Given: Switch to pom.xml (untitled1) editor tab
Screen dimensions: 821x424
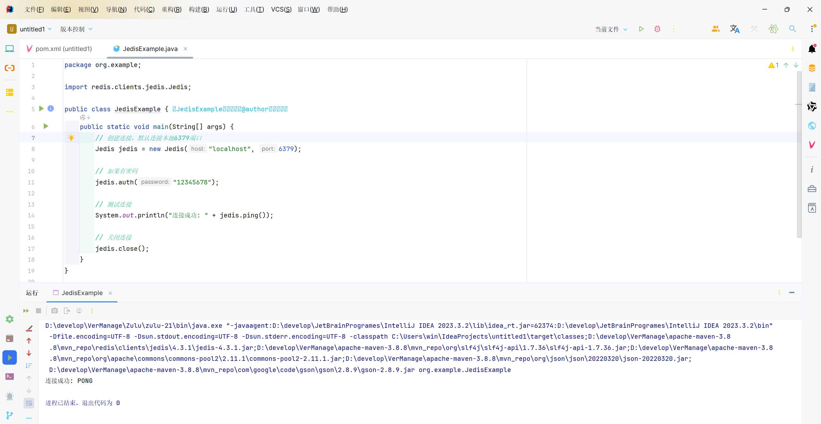Looking at the screenshot, I should [x=60, y=49].
